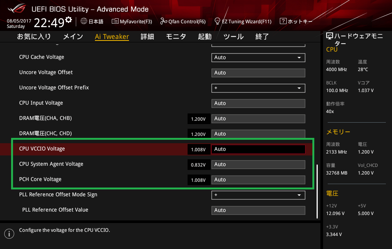Select the CPU System Agent Voltage label
This screenshot has width=392, height=249.
point(51,164)
